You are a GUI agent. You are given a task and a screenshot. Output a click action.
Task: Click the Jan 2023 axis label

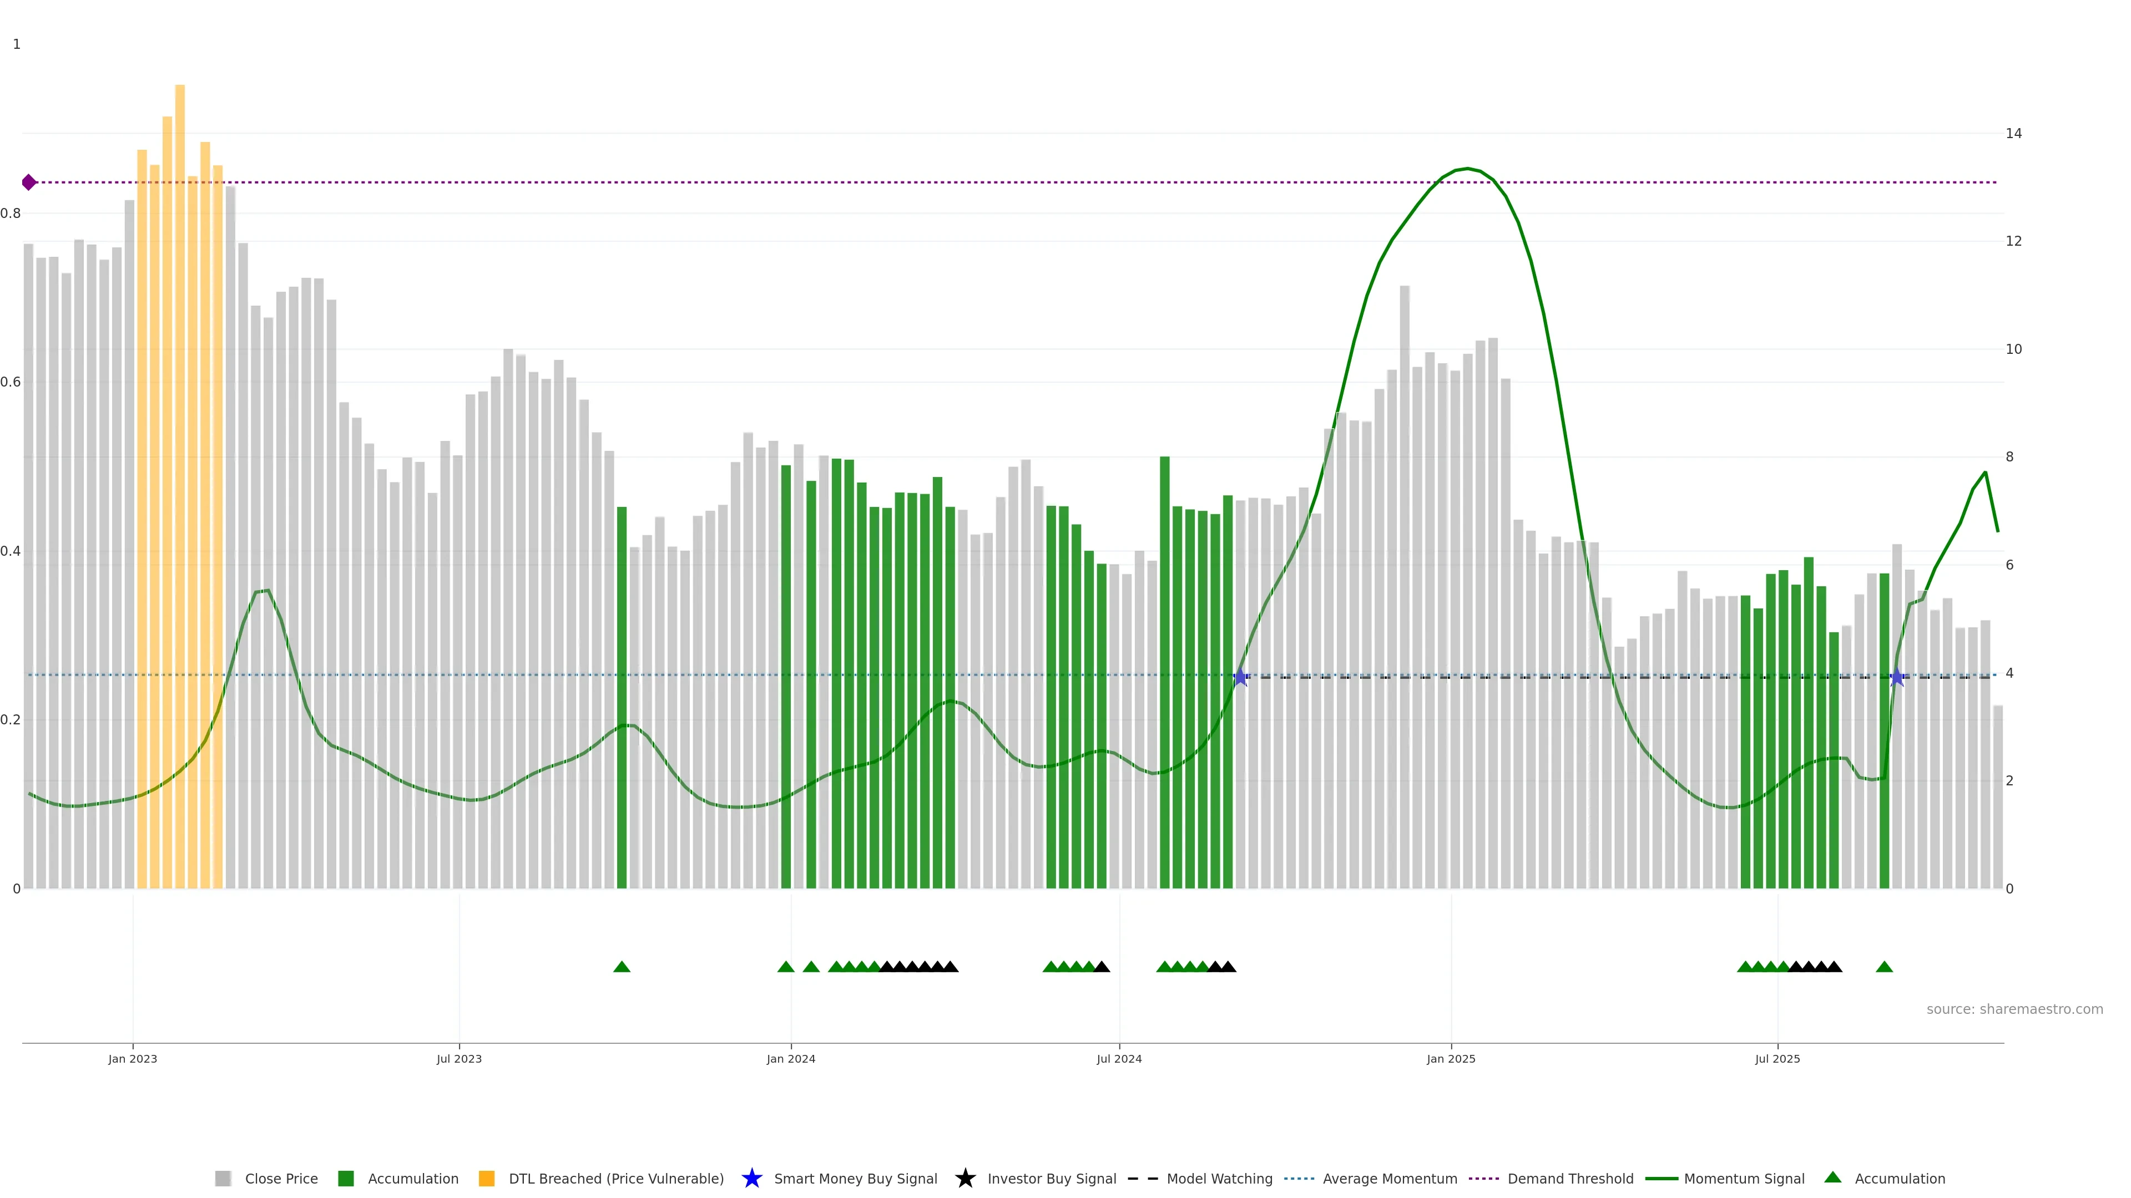[x=133, y=1058]
